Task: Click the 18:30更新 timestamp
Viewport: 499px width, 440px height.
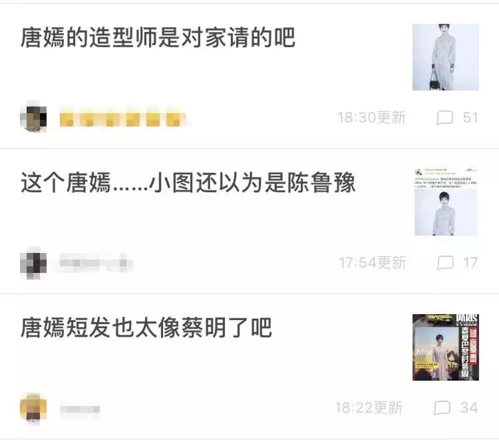Action: coord(372,117)
